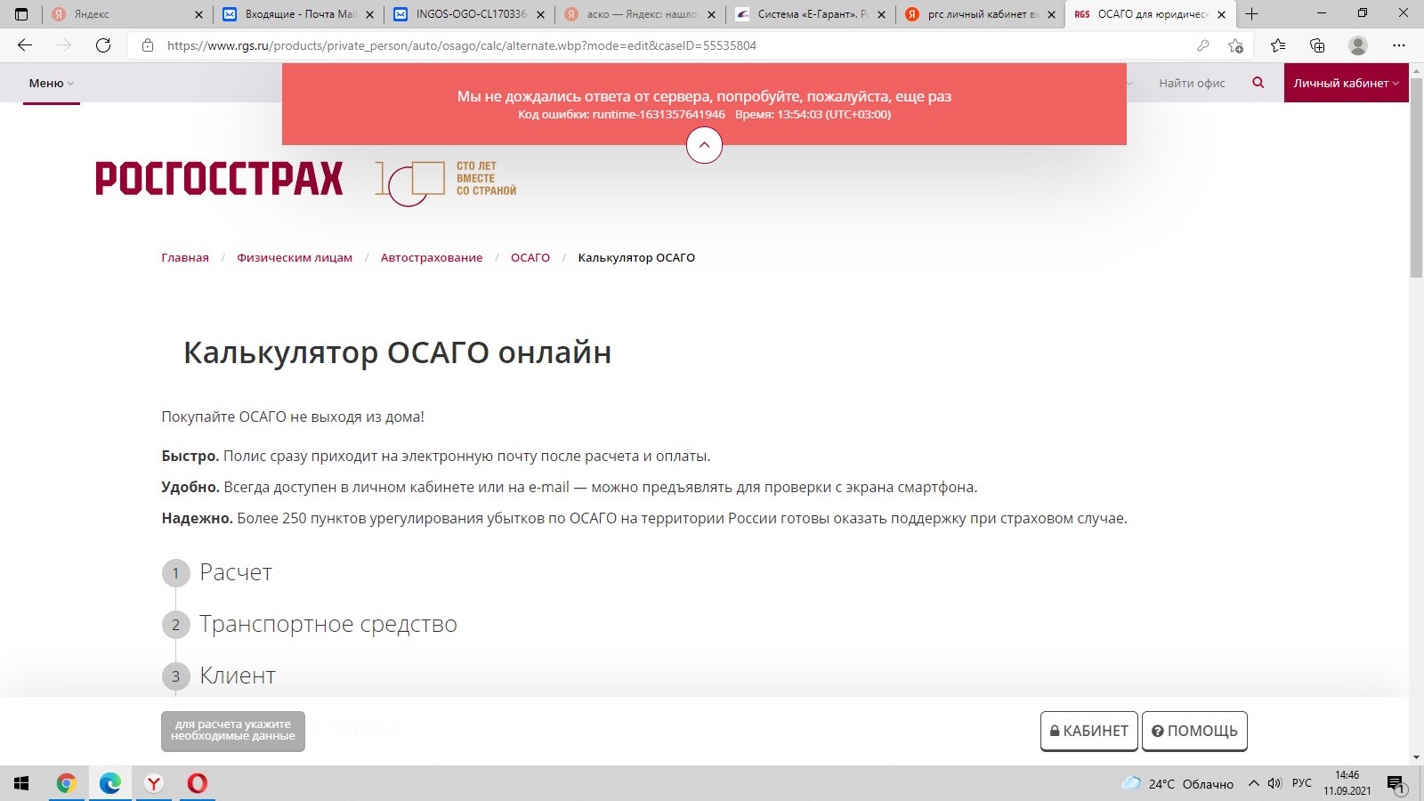Go to the ОСАГО breadcrumb
Viewport: 1424px width, 801px height.
pos(530,257)
